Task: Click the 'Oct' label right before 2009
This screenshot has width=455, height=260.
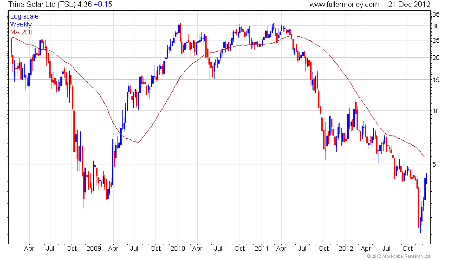Action: (x=71, y=249)
